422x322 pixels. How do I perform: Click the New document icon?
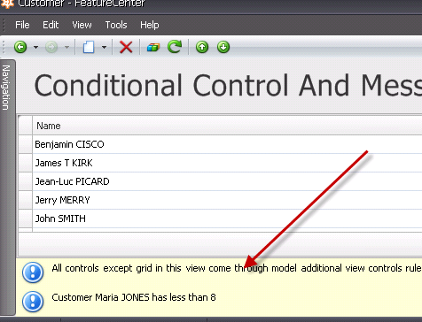(x=89, y=47)
